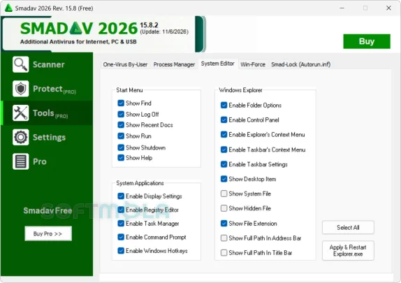Check Show Hidden File

(x=224, y=208)
